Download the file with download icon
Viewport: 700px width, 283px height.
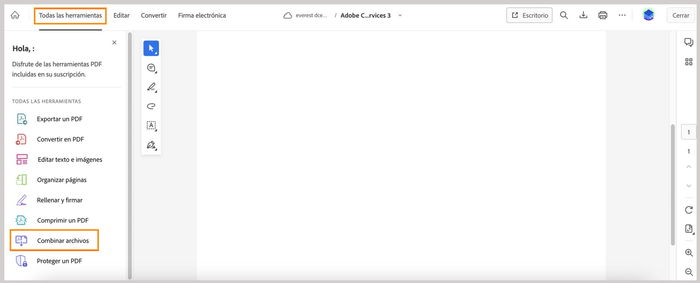[583, 15]
